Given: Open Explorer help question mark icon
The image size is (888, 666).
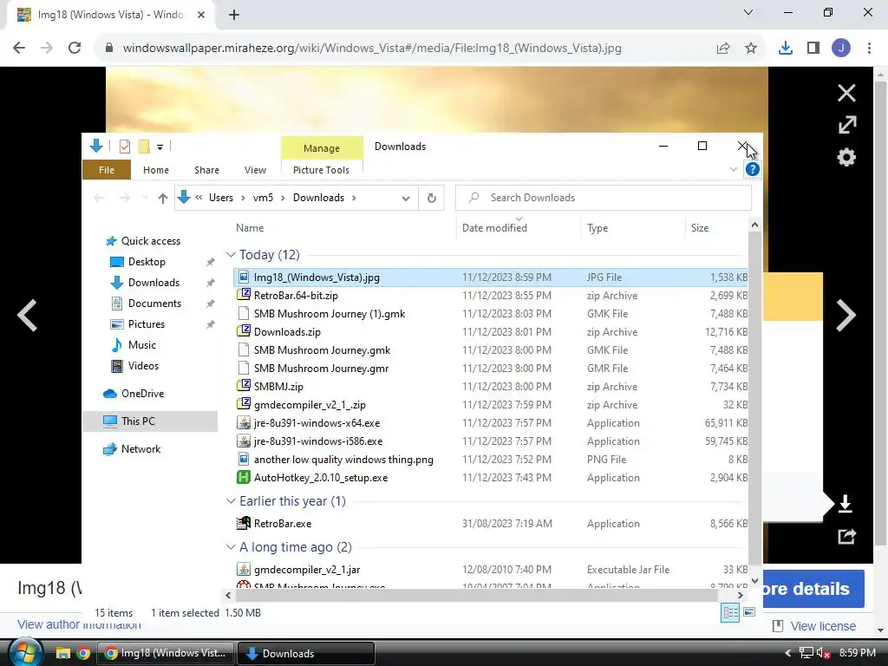Looking at the screenshot, I should (752, 169).
